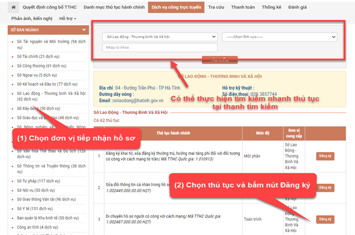Screen dimensions: 355x235
Task: Open department dropdown Sở Lao động - Thương binh
Action: [160, 37]
